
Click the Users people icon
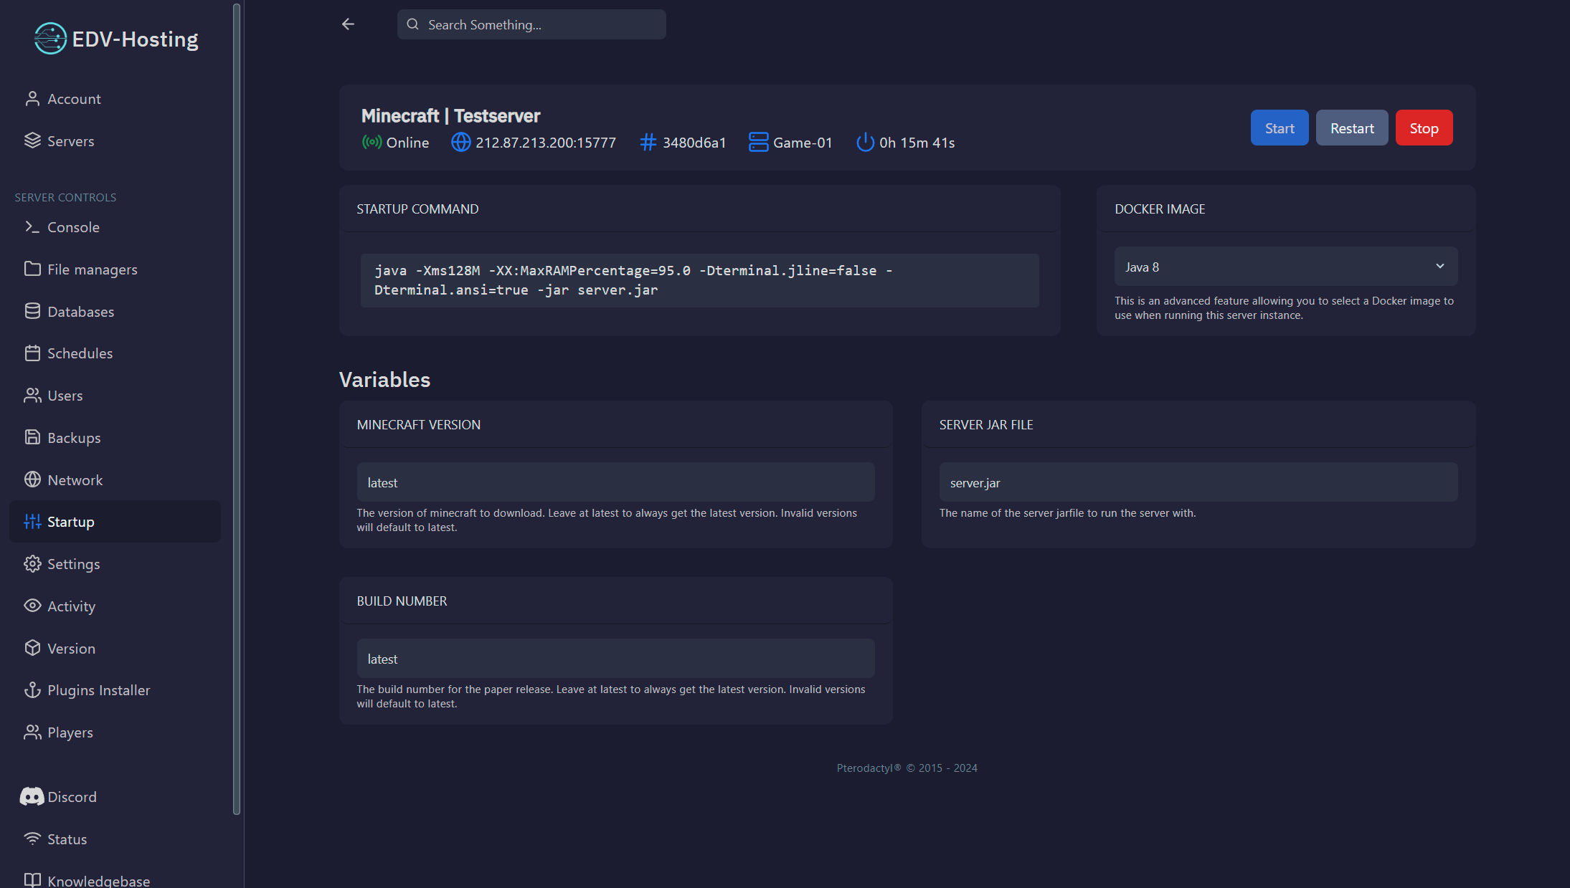click(32, 395)
